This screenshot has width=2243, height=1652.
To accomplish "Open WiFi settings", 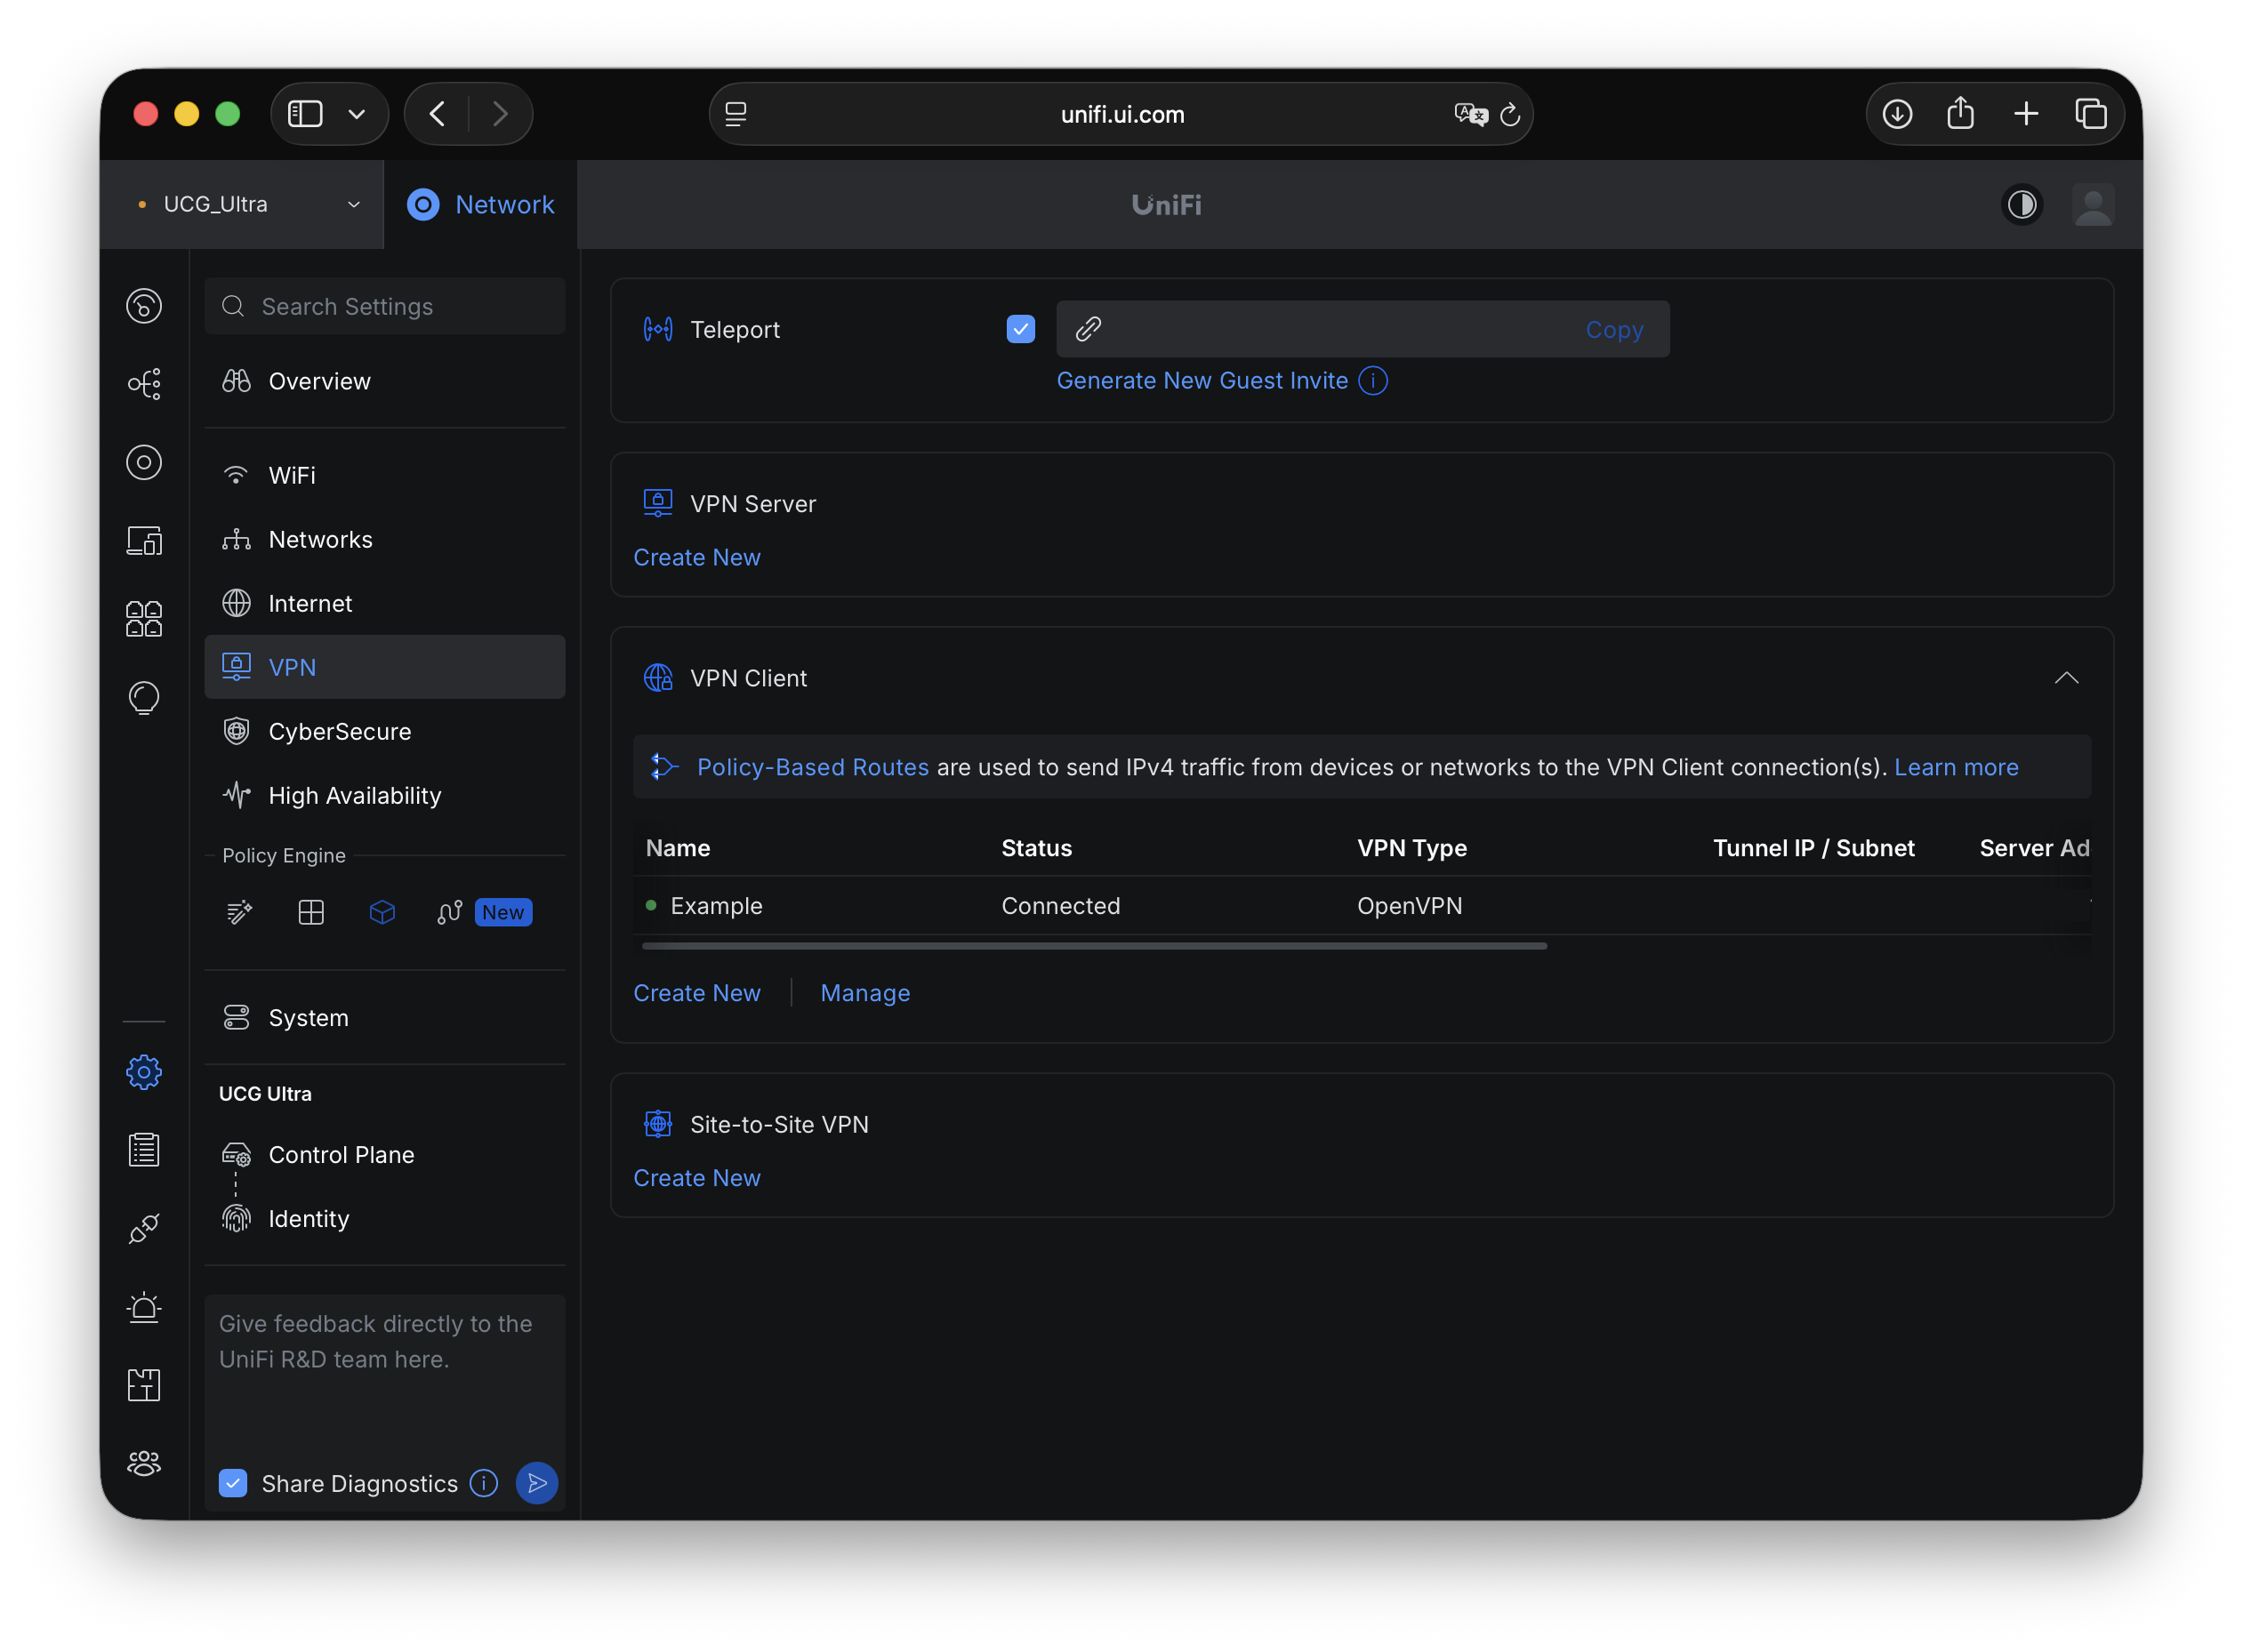I will [385, 475].
